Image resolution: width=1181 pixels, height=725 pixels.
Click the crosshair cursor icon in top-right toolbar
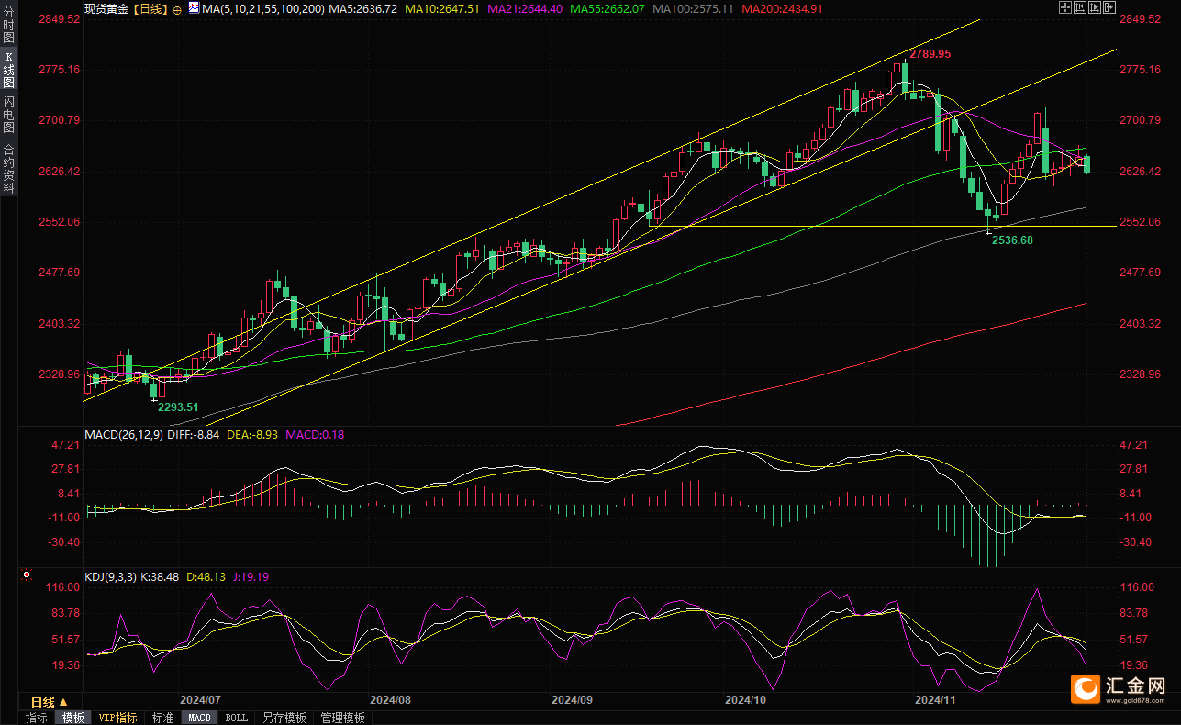[1065, 7]
